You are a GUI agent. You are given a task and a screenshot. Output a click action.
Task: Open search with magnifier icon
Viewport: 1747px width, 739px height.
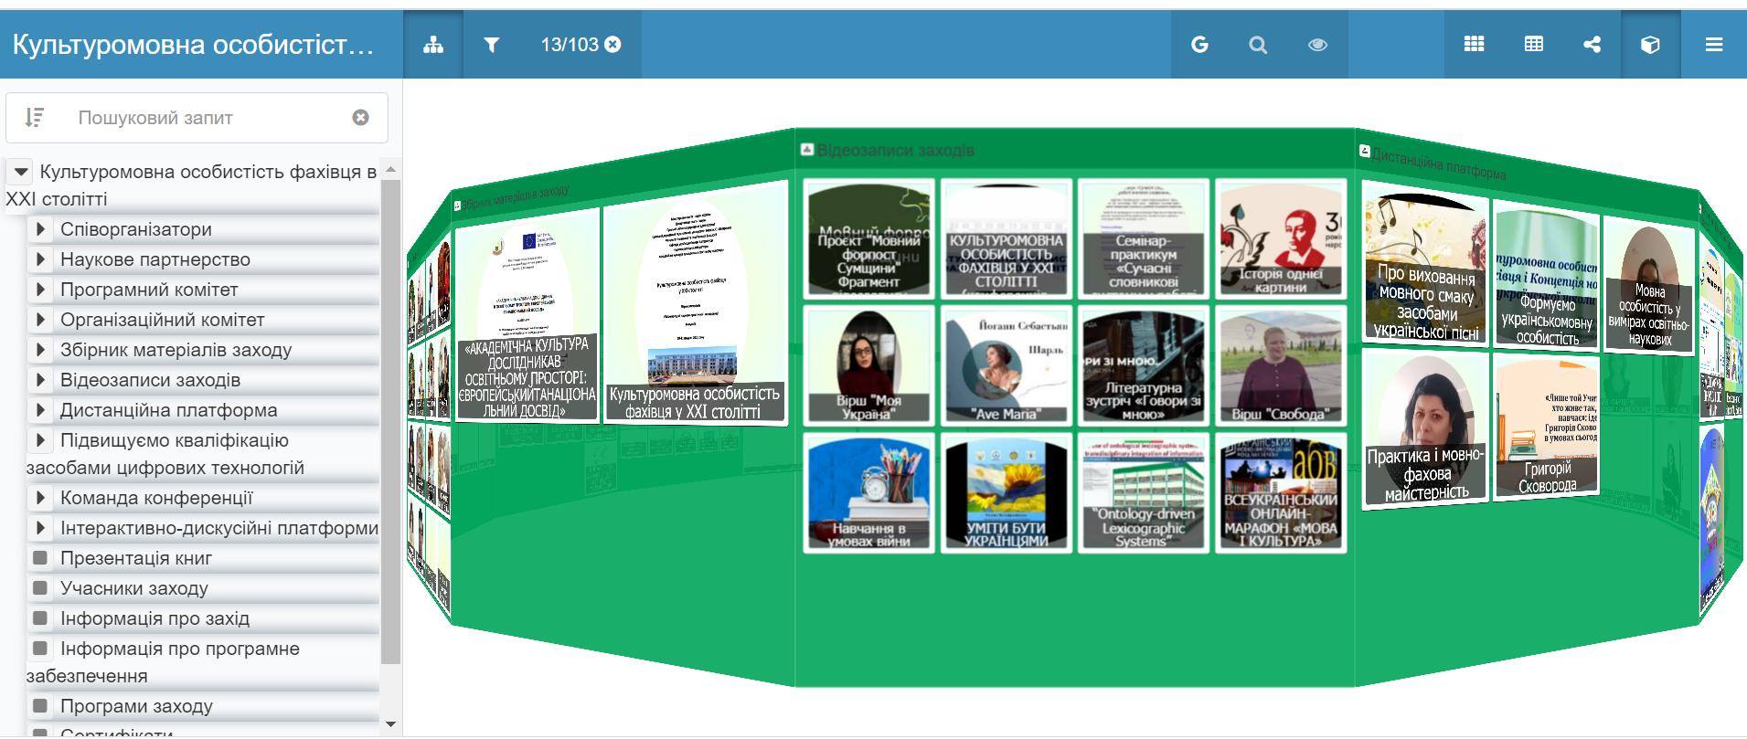(x=1258, y=45)
